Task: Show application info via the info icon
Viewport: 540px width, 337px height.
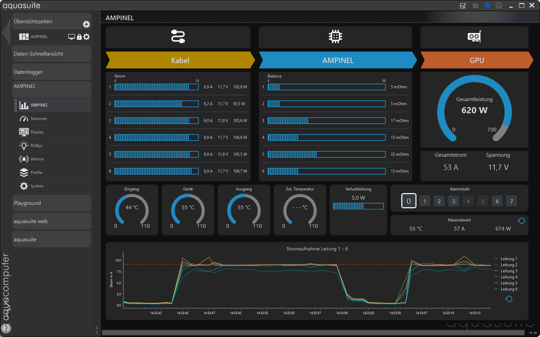Action: (x=499, y=5)
